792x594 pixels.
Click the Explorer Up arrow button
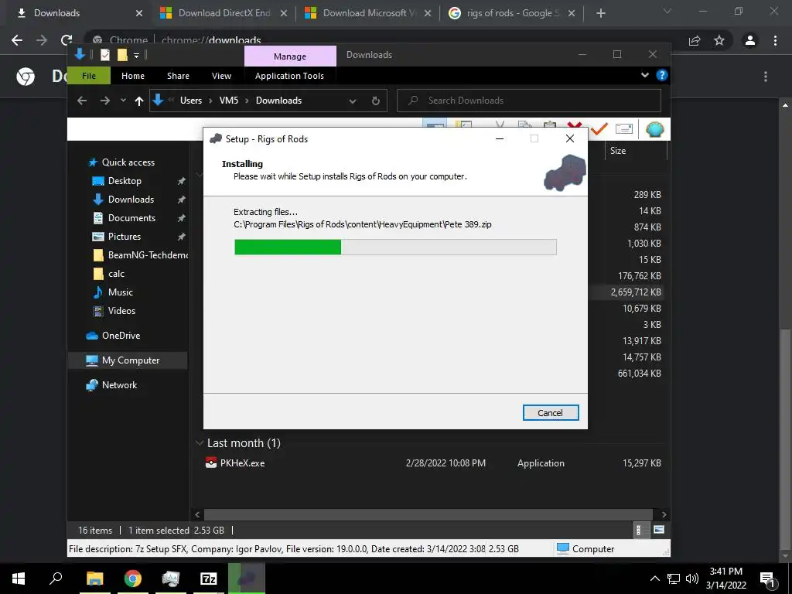coord(139,101)
